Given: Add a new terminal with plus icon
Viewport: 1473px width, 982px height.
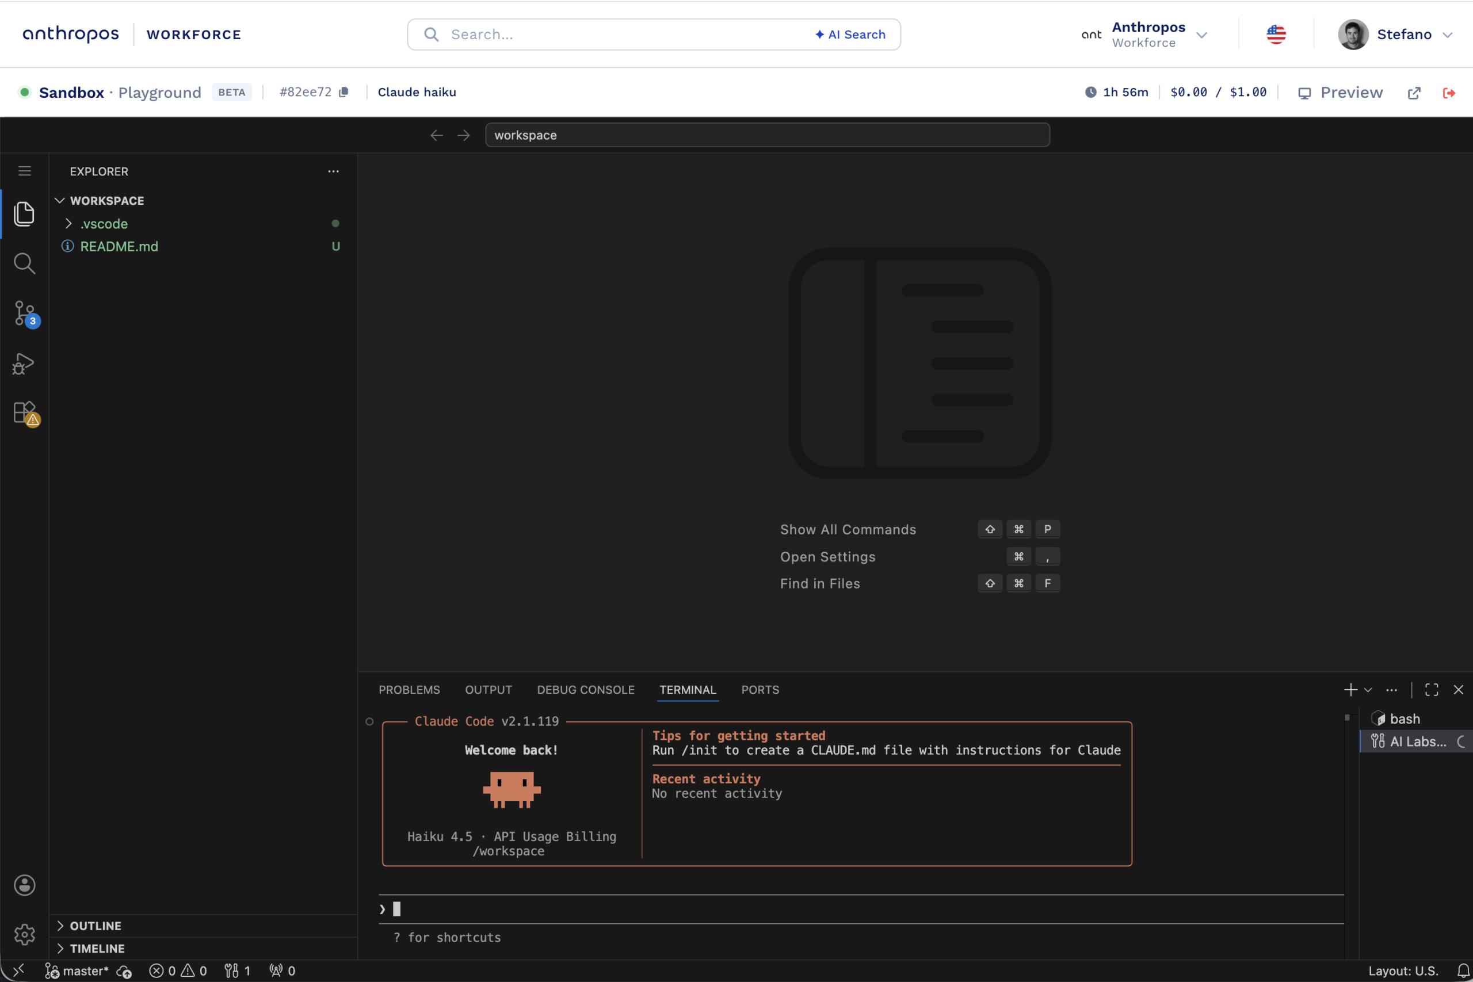Looking at the screenshot, I should click(x=1350, y=690).
